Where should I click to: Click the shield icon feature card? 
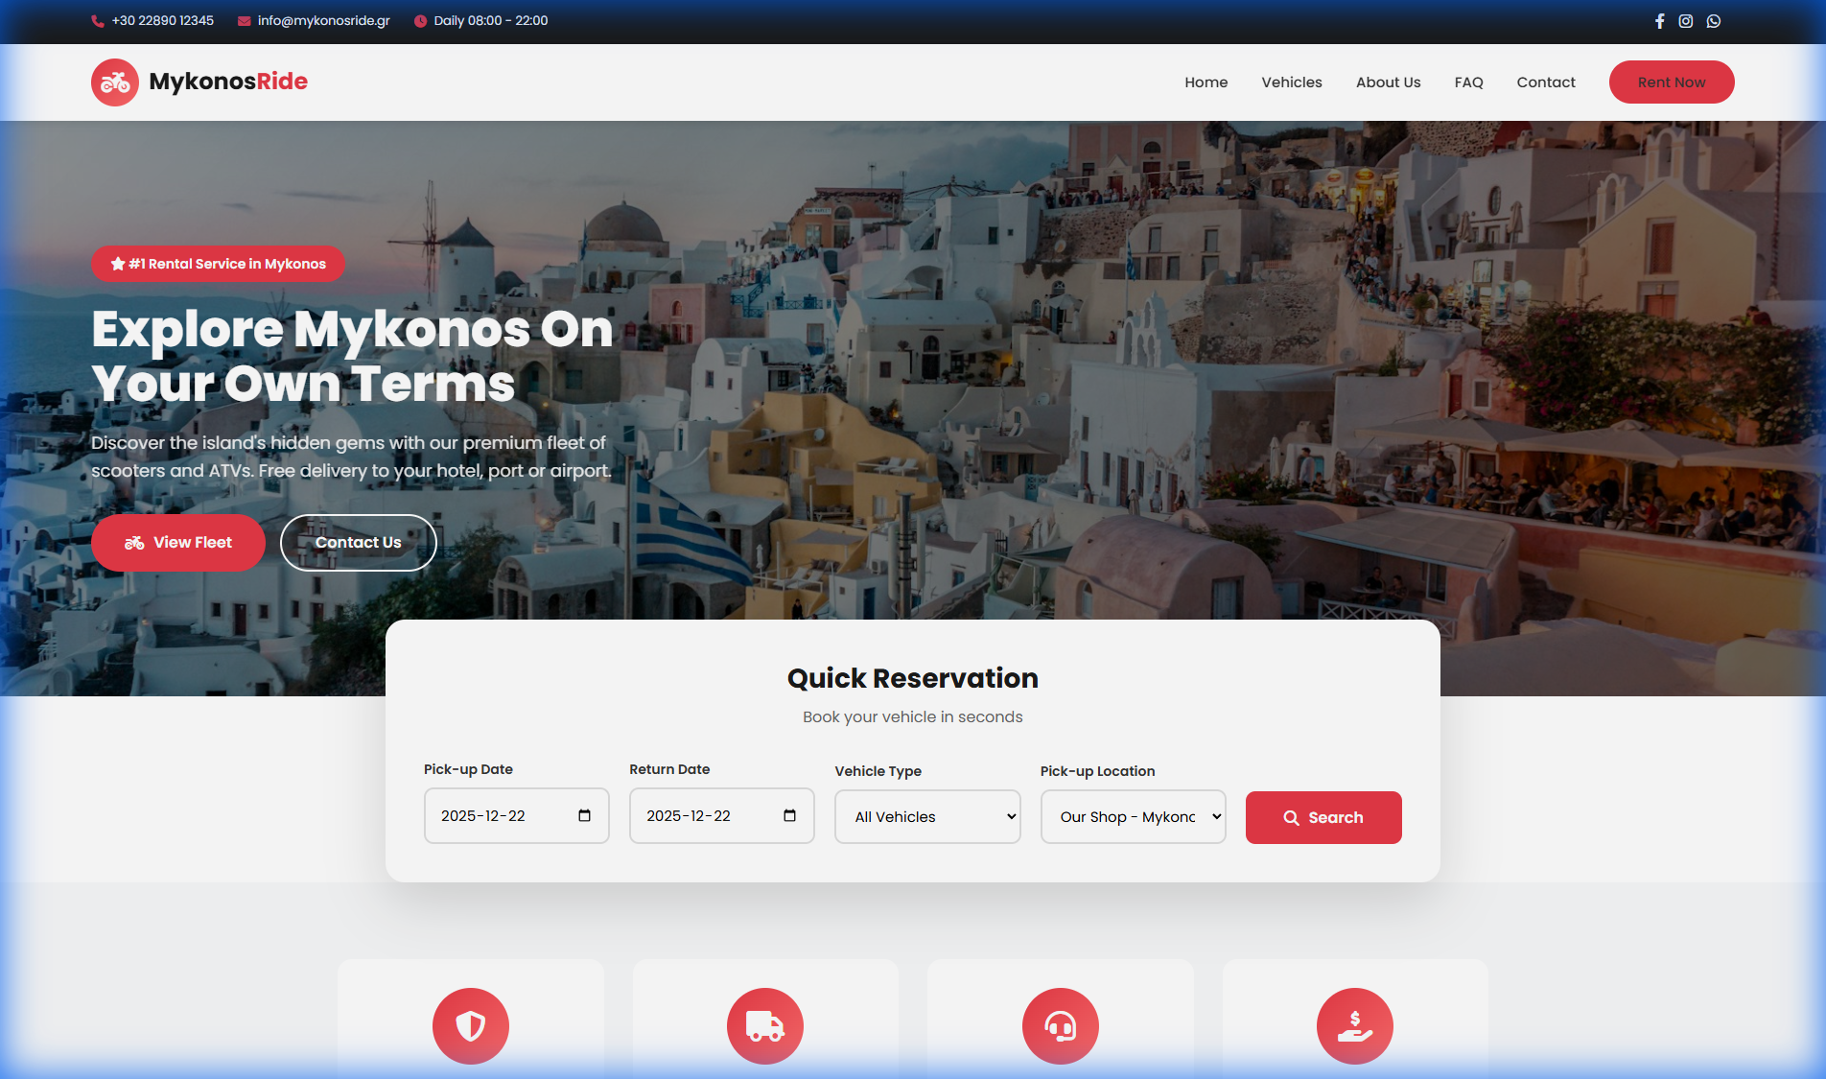[470, 1026]
